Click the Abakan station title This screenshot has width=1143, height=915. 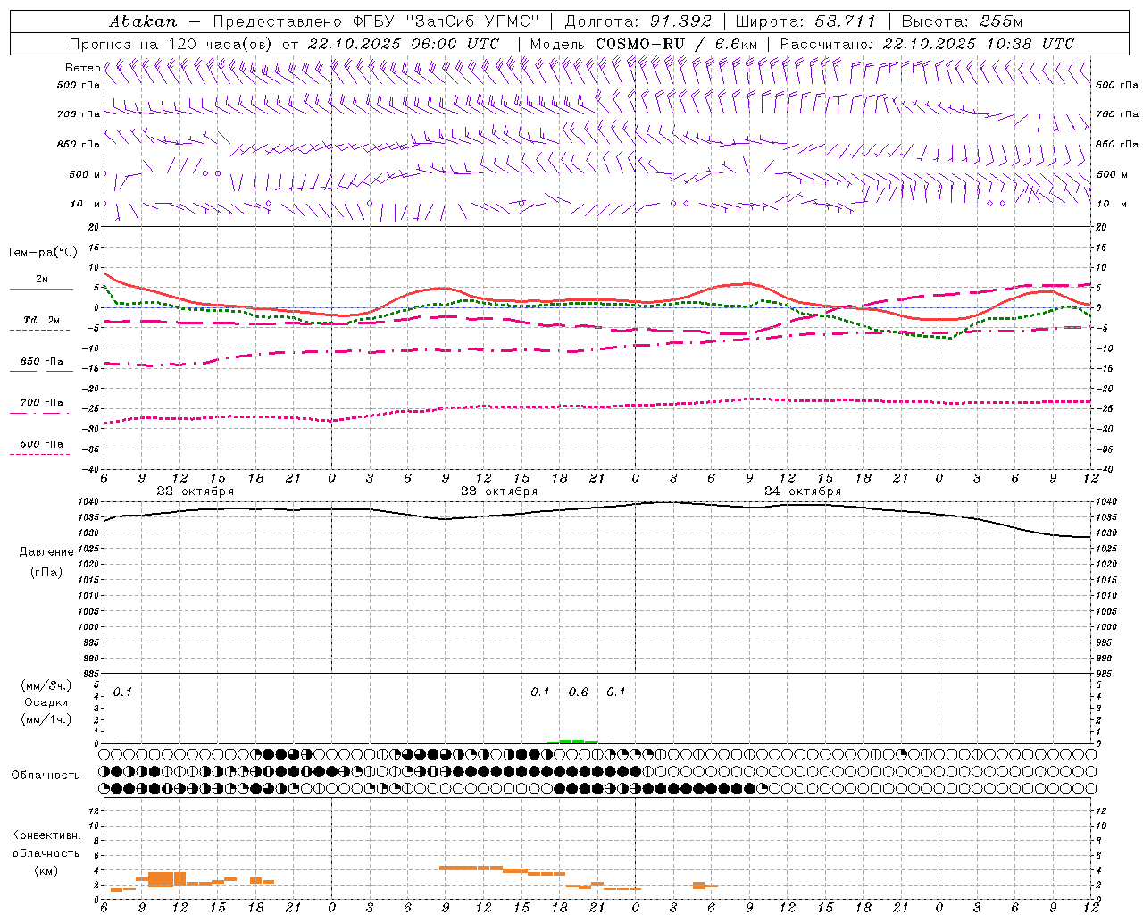(x=143, y=21)
